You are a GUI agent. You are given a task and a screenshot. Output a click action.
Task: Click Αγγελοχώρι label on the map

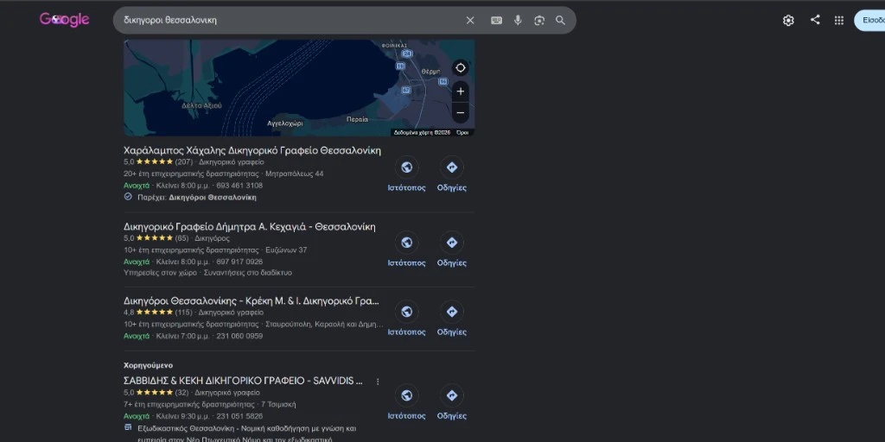pyautogui.click(x=285, y=123)
